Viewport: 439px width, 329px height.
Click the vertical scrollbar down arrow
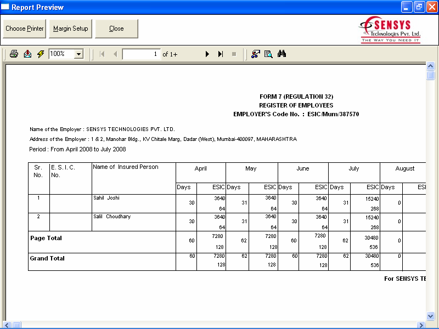[430, 316]
